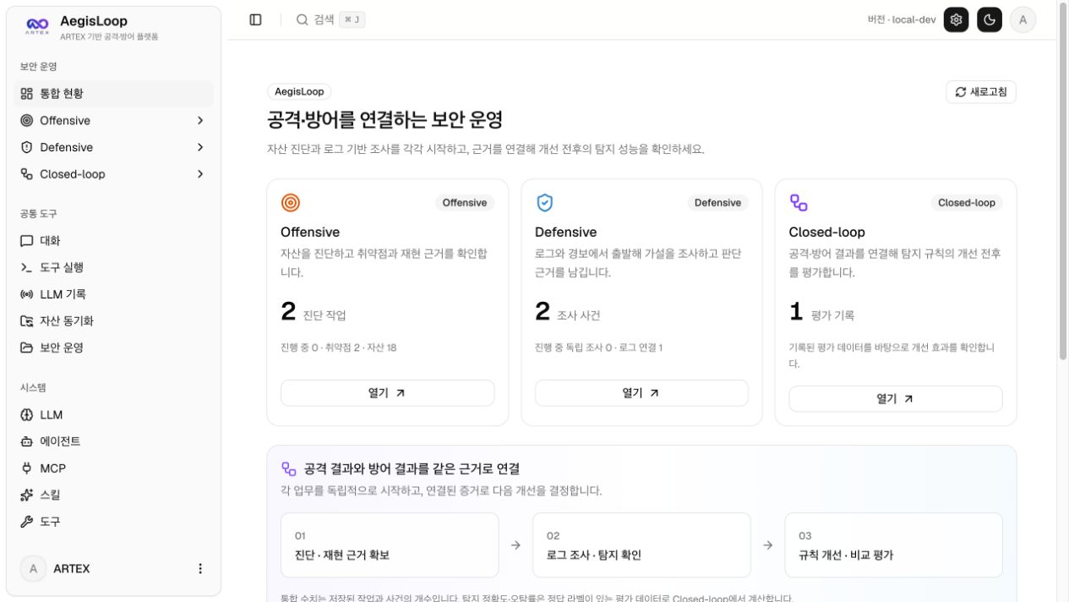
Task: Click the 1 평가 기록 count
Action: coord(822,313)
